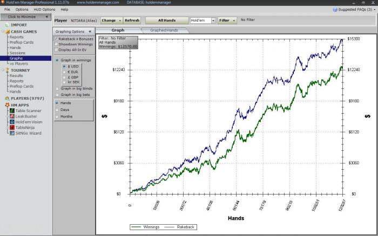Select $ USD currency radio button
The height and width of the screenshot is (236, 378).
tap(64, 66)
